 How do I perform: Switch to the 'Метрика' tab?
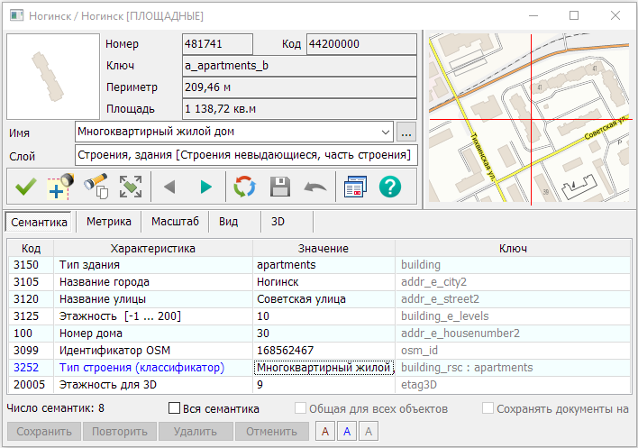coord(108,221)
